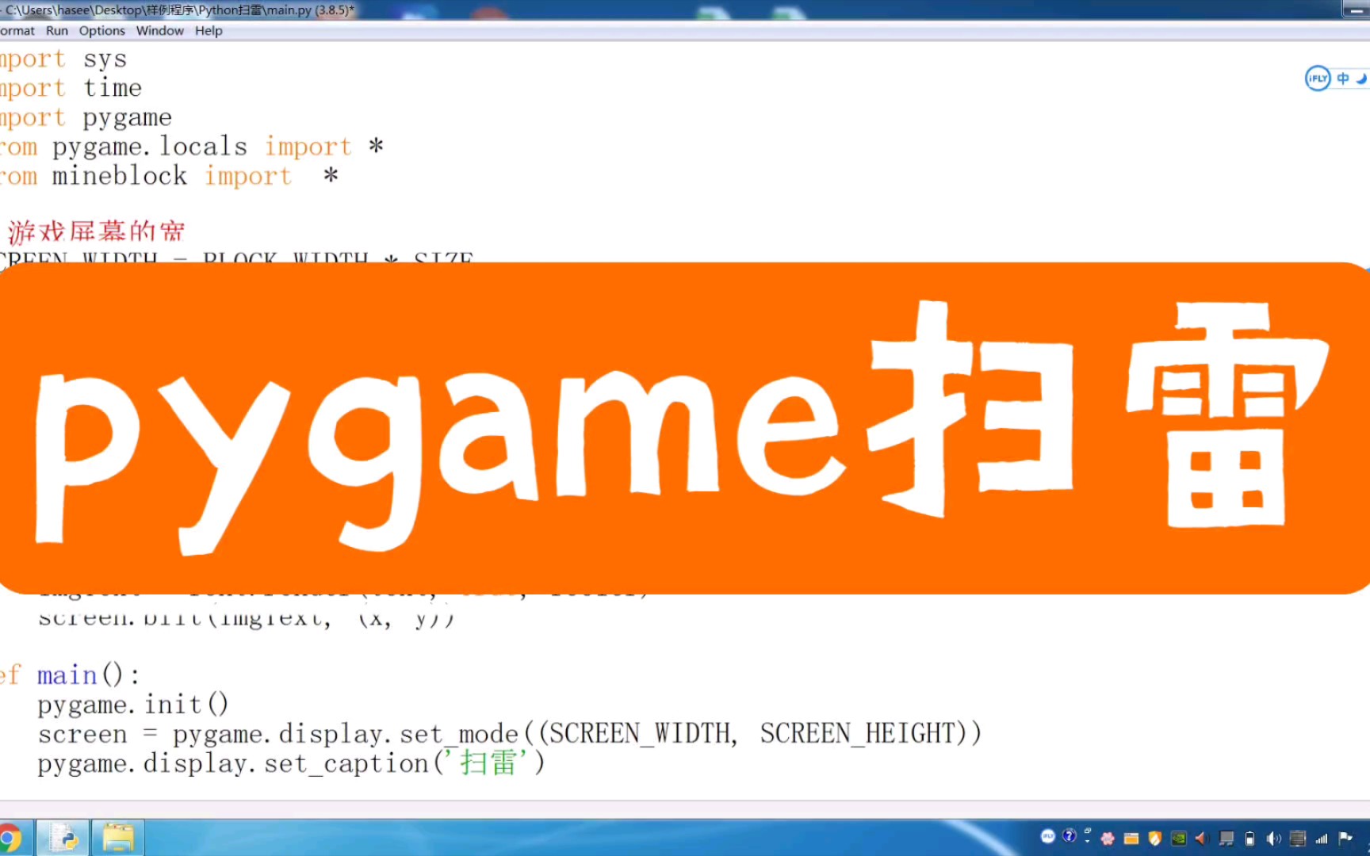Click 'mineblock' in the import line
This screenshot has width=1370, height=856.
point(120,176)
